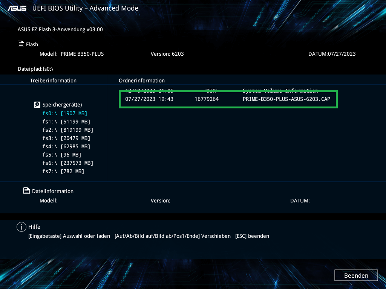
Task: Click the Flash document icon
Action: pyautogui.click(x=21, y=44)
